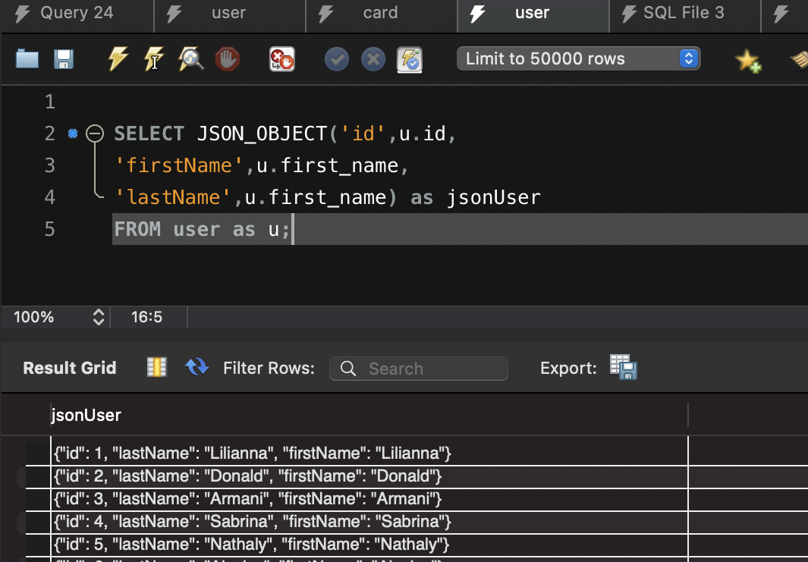Image resolution: width=808 pixels, height=562 pixels.
Task: Place cursor on JSON_OBJECT in line 2
Action: click(262, 134)
